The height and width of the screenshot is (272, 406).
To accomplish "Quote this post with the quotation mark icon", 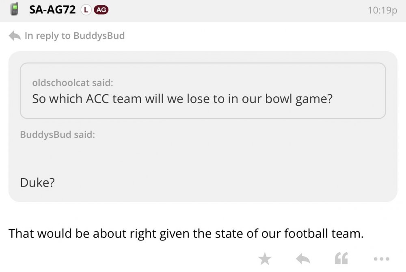I will (x=341, y=259).
